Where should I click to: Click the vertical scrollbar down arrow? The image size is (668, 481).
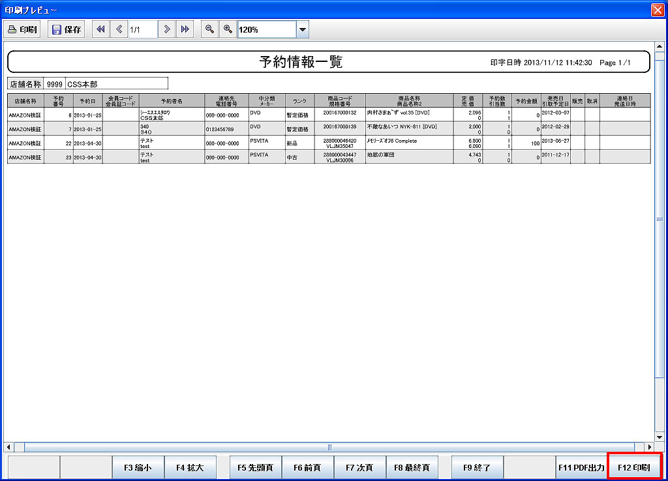659,437
